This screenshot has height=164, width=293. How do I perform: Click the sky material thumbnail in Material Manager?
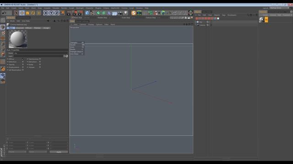[x=261, y=20]
